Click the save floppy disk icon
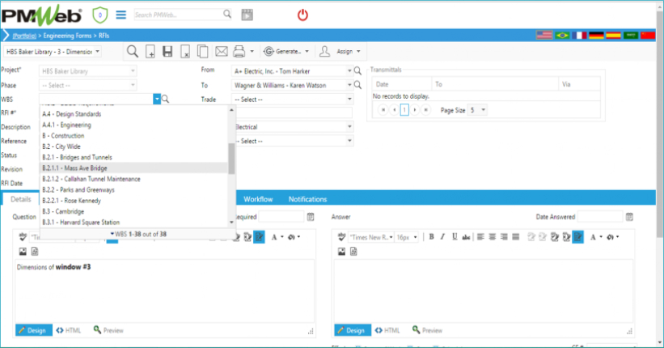The image size is (664, 348). point(167,52)
